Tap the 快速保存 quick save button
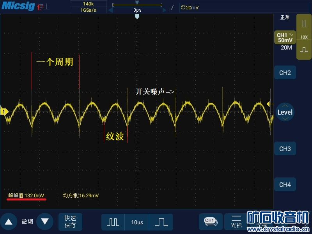Screen dimensions: 312x234 [70, 222]
